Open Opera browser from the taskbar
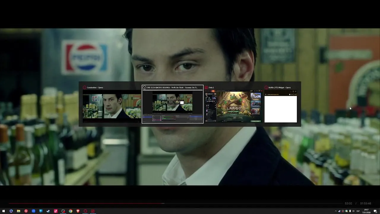 pos(85,211)
